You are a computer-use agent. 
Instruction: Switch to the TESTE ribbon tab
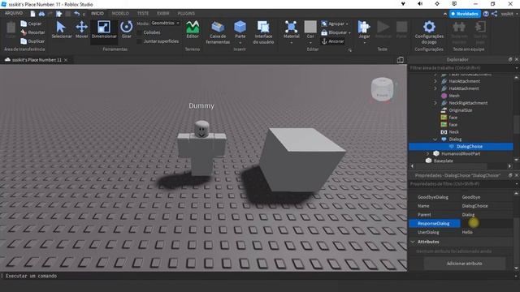pyautogui.click(x=143, y=13)
